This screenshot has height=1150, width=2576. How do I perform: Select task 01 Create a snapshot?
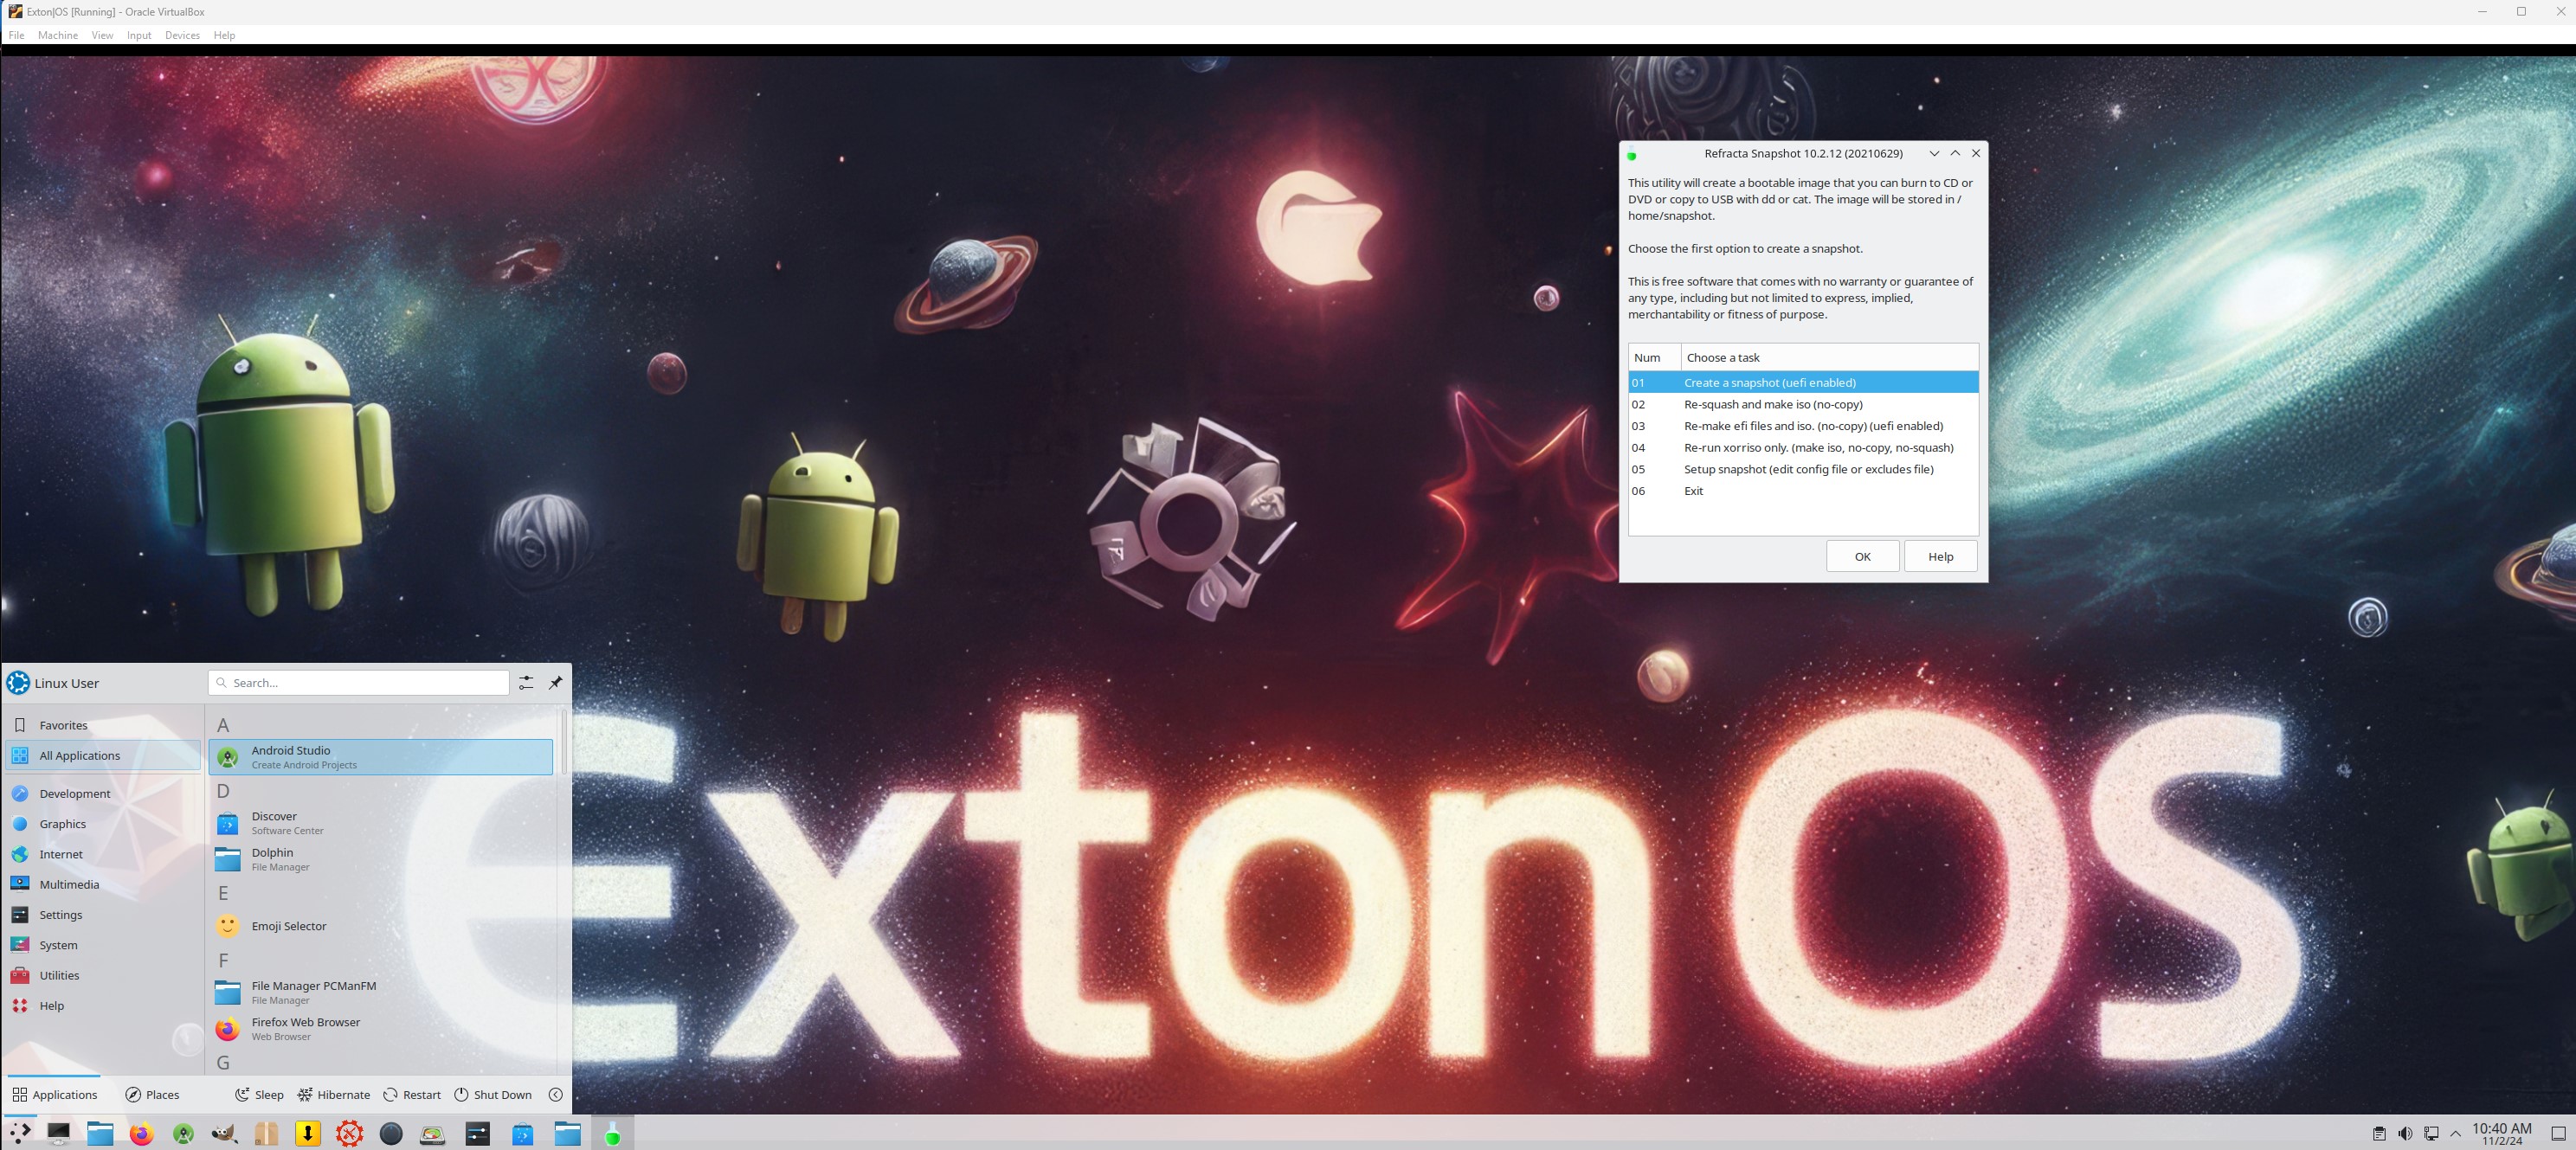point(1803,383)
